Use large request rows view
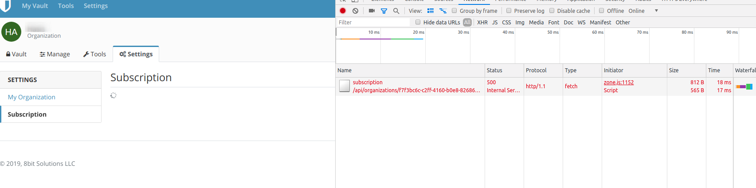This screenshot has width=756, height=188. pyautogui.click(x=431, y=11)
